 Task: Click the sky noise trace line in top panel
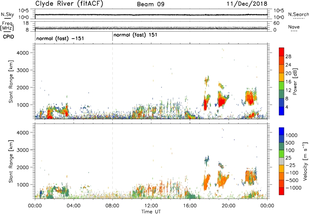pos(151,15)
